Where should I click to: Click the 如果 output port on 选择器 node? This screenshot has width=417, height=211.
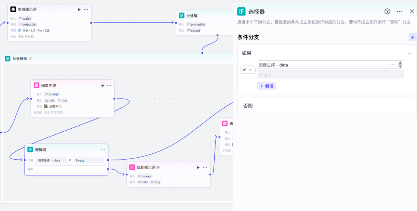click(108, 160)
